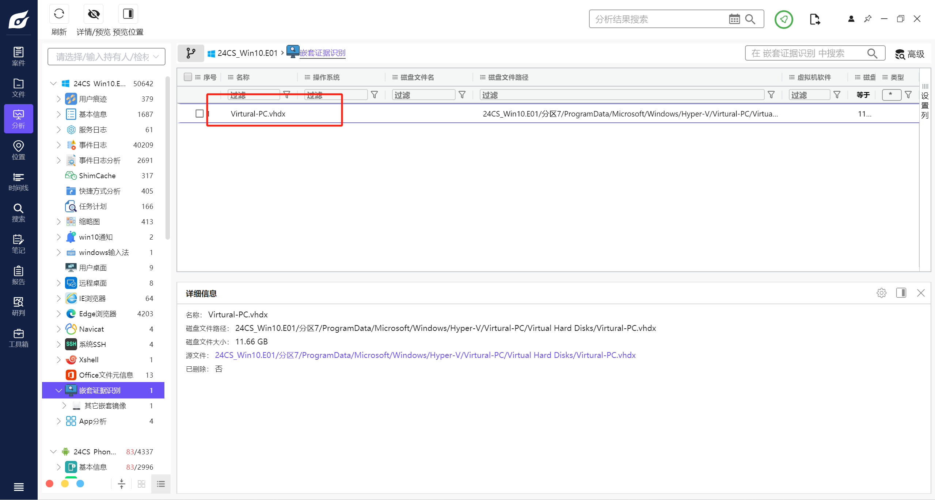This screenshot has height=500, width=935.
Task: Open the 工具箱 toolbox sidebar icon
Action: click(18, 338)
